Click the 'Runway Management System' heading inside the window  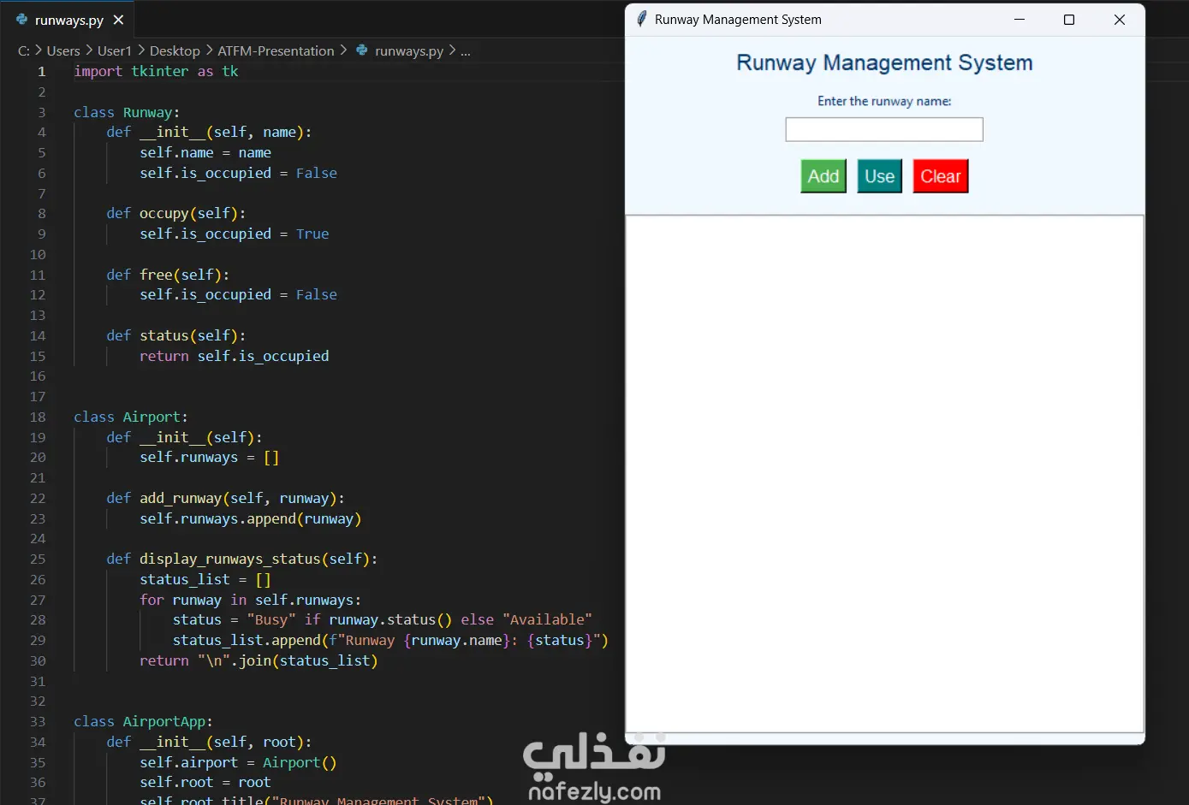884,62
